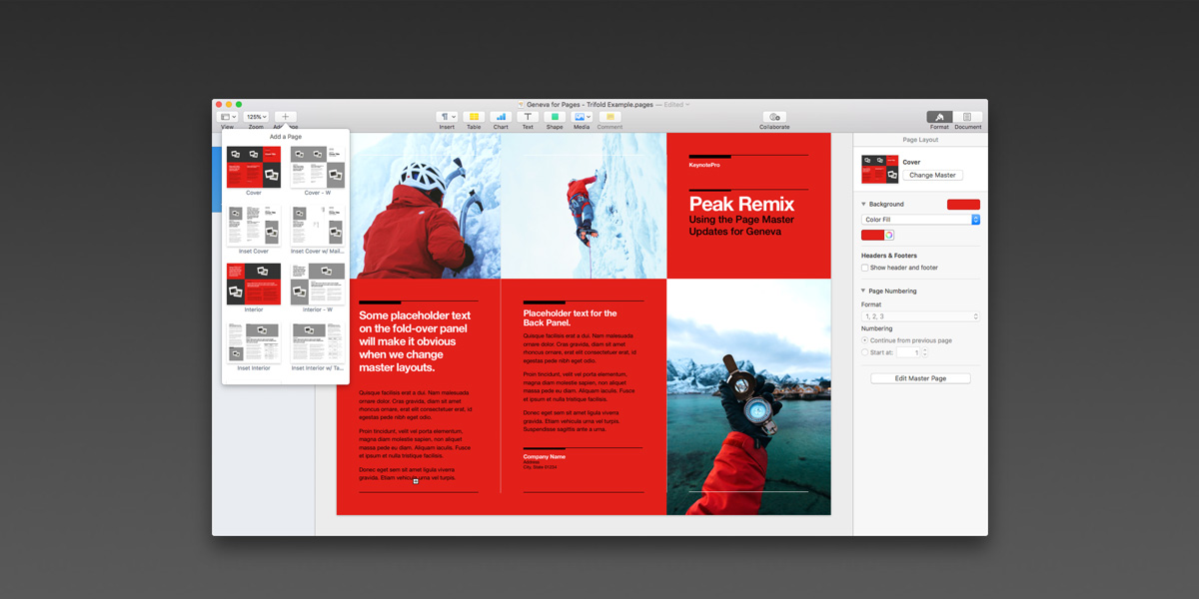Enable Show header and footer checkbox

pos(865,268)
